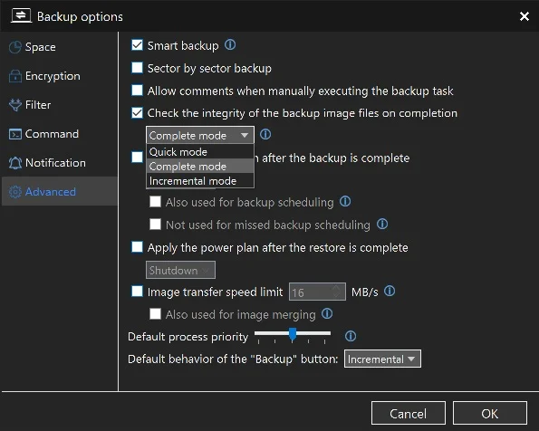539x431 pixels.
Task: Click info icon beside MB/s speed limit
Action: pyautogui.click(x=390, y=292)
